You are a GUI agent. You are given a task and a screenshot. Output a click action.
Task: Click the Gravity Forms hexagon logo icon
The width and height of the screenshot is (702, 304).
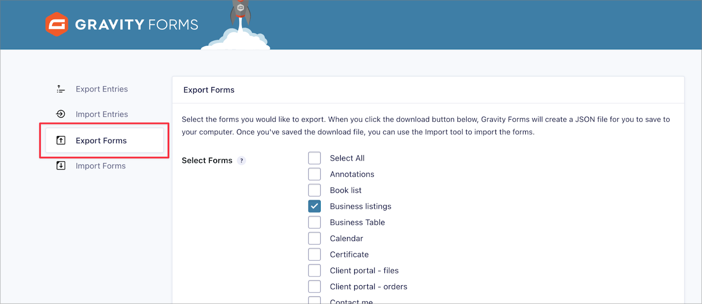[57, 24]
